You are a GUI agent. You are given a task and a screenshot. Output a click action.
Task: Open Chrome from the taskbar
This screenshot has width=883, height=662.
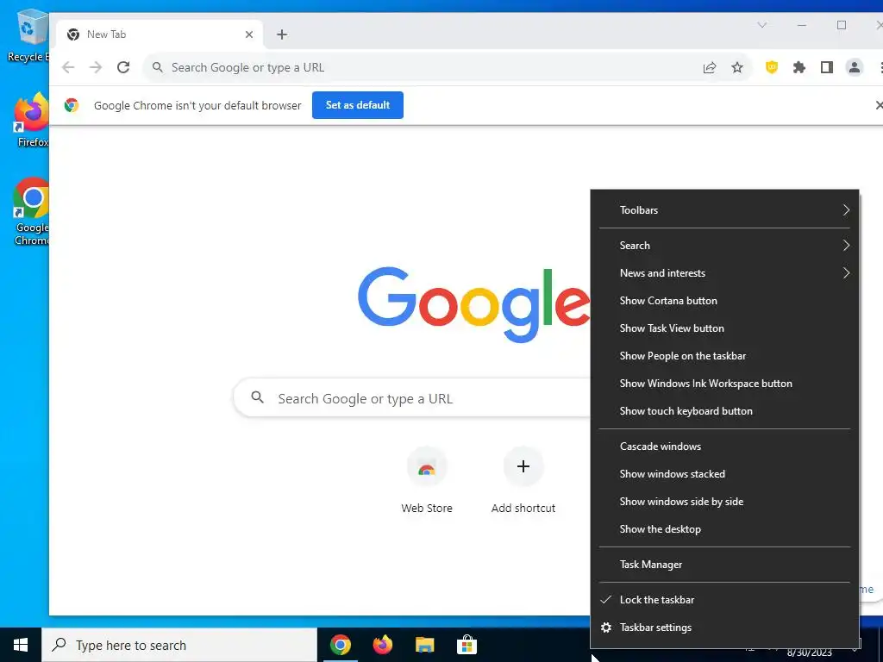[x=340, y=645]
